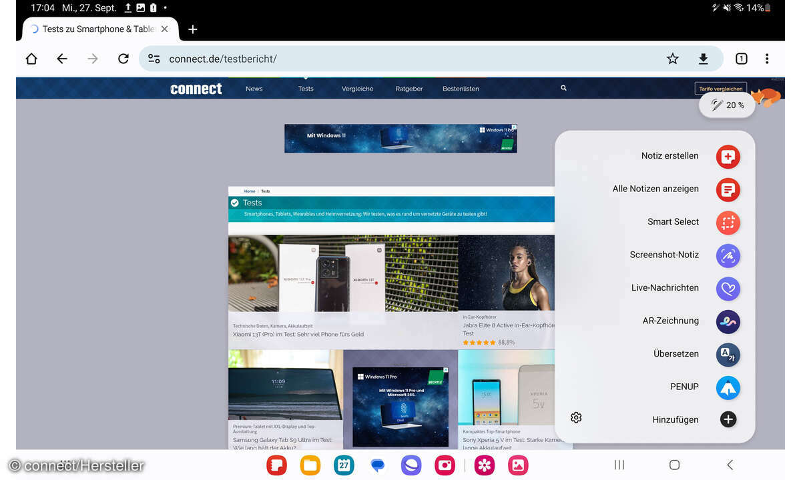
Task: Open Live-Nachrichten heart icon
Action: (728, 289)
